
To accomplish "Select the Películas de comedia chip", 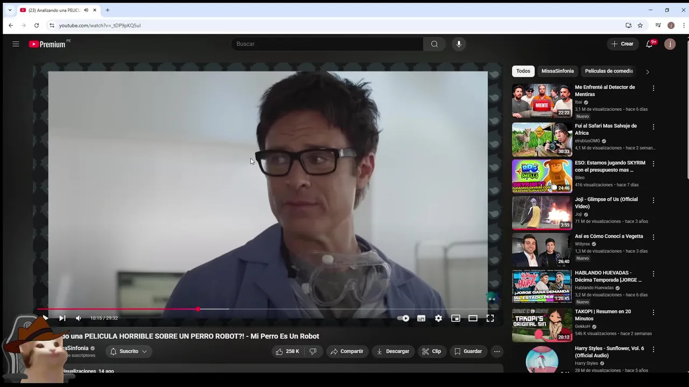I will coord(609,71).
